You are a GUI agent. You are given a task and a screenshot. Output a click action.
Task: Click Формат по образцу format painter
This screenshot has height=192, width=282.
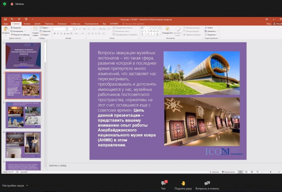[20, 35]
